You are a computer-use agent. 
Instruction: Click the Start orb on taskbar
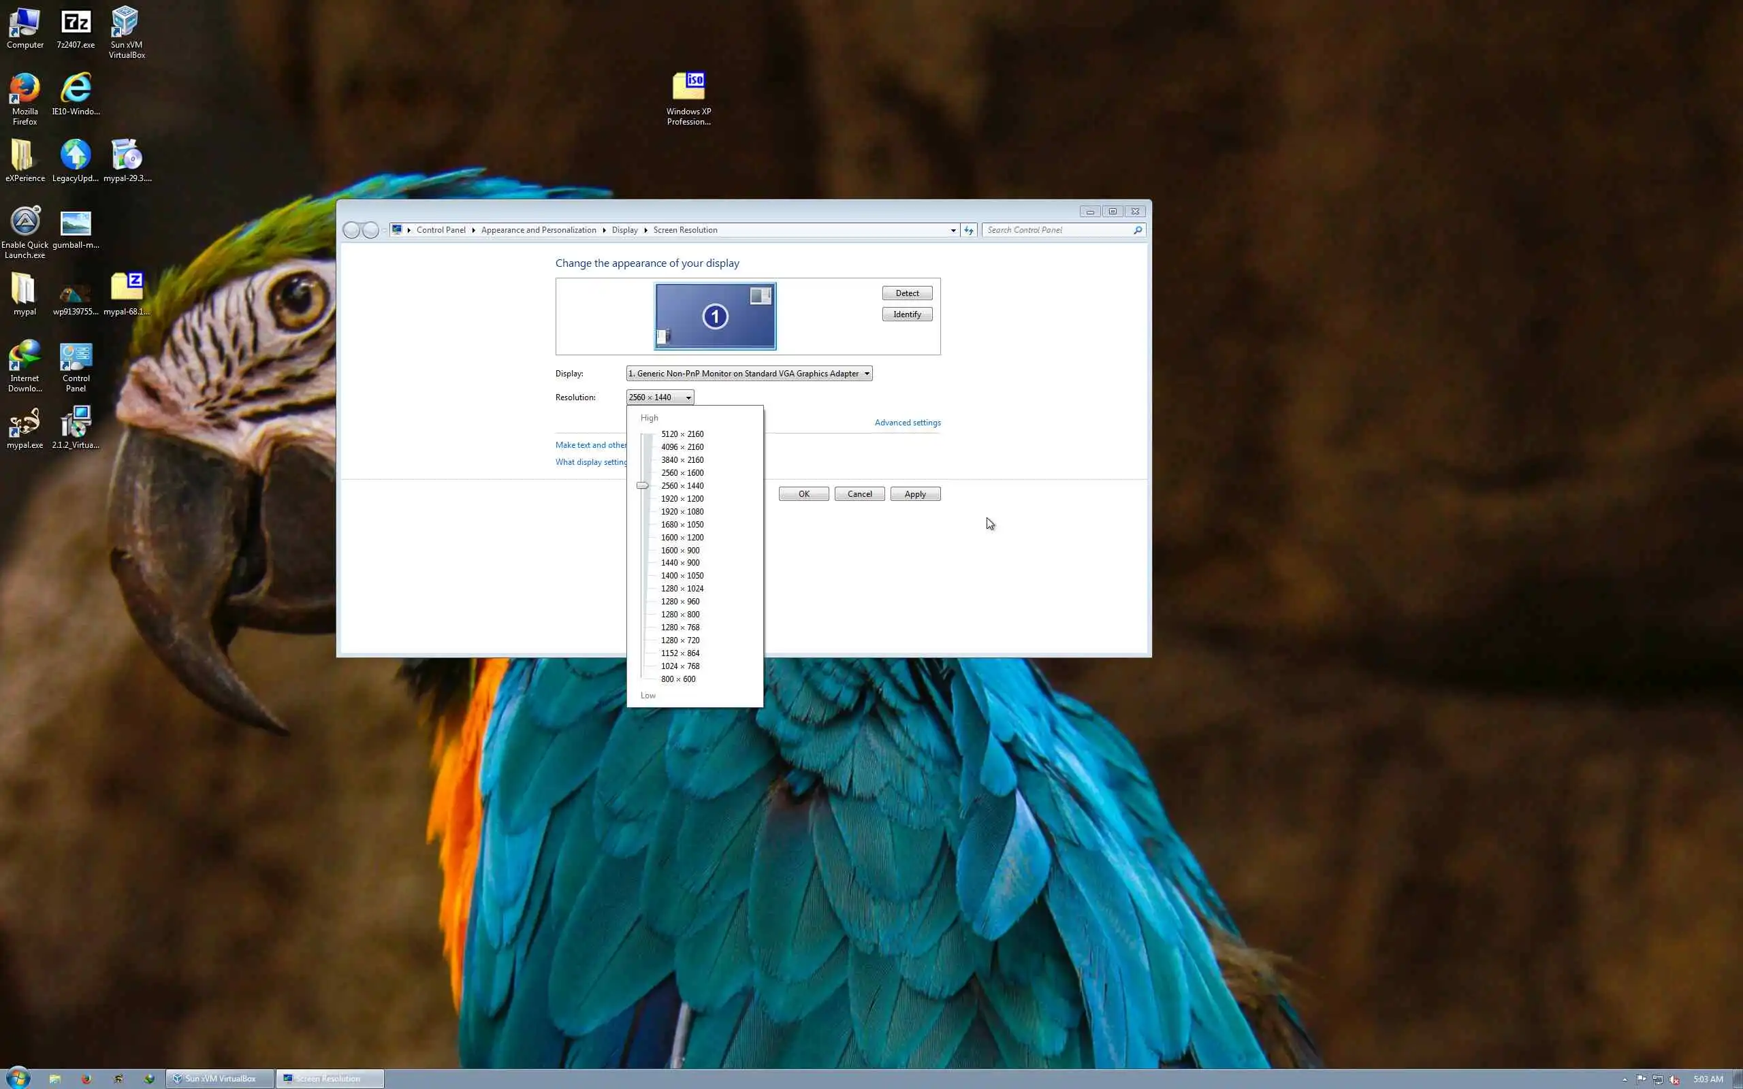[18, 1078]
